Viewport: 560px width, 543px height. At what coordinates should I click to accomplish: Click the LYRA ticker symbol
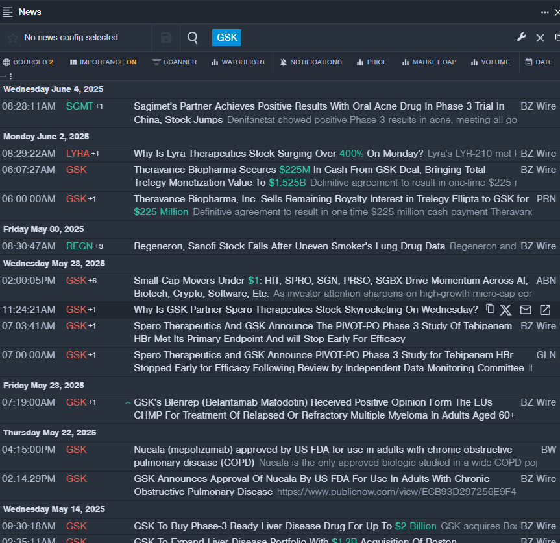[x=77, y=154]
